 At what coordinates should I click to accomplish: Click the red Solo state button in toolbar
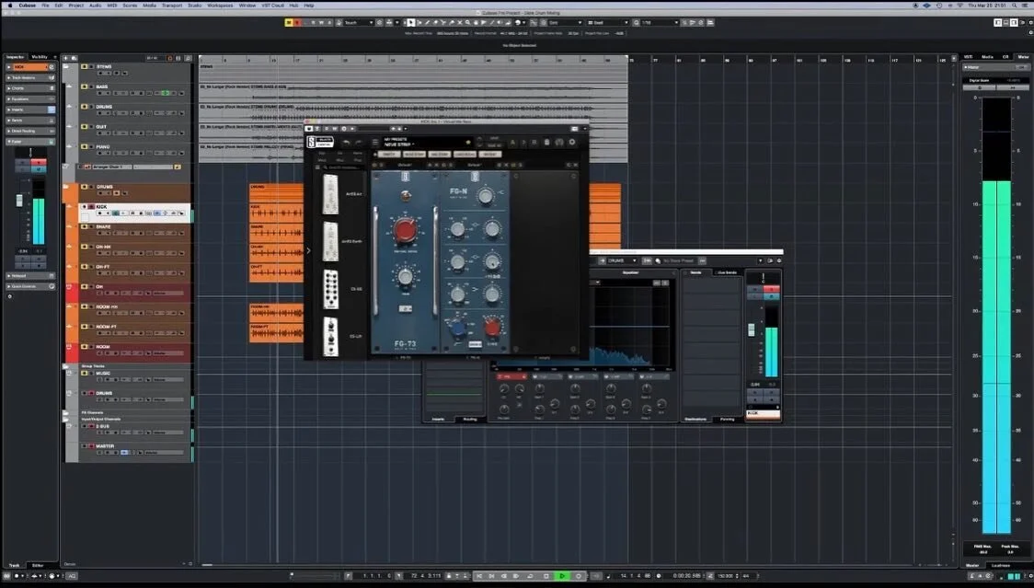click(x=297, y=22)
